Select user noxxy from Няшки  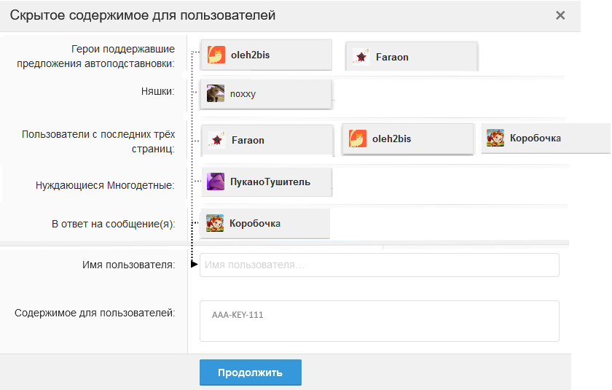coord(265,94)
